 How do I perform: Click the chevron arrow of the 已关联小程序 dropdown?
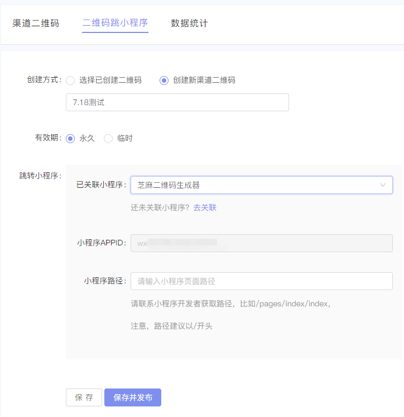coord(382,185)
